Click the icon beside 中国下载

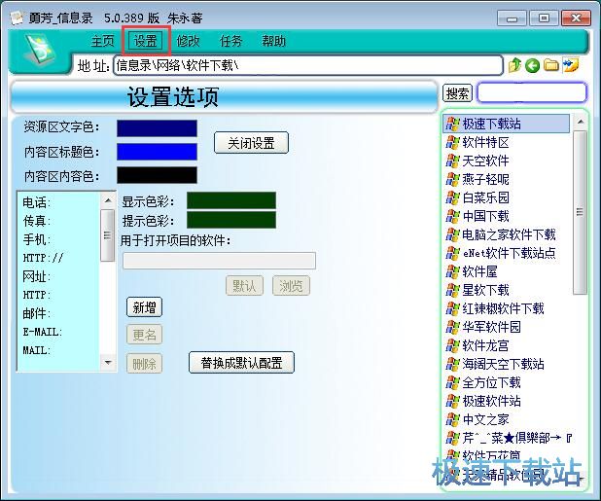452,216
